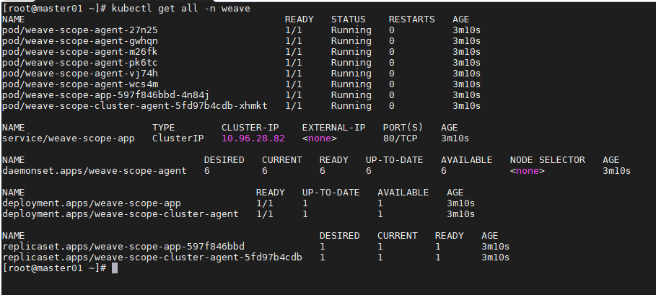This screenshot has height=295, width=656.
Task: Click the UP-TO-DATE header in daemonset table
Action: 394,160
